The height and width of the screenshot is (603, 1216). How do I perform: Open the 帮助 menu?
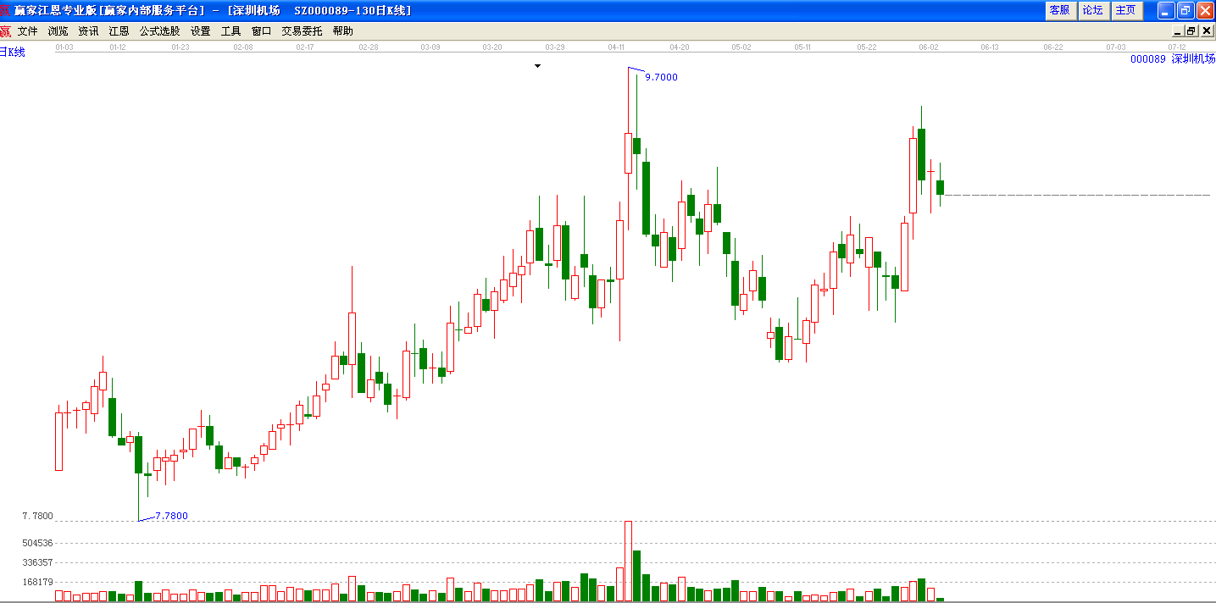tap(343, 31)
